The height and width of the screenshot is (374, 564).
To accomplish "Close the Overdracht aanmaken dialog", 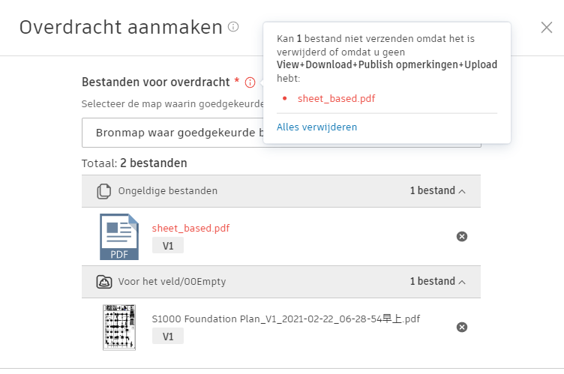I will click(x=547, y=28).
